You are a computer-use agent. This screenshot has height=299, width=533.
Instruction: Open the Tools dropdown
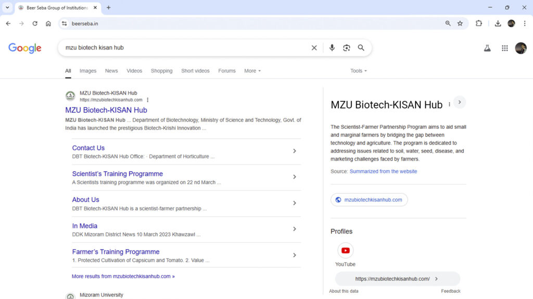358,71
